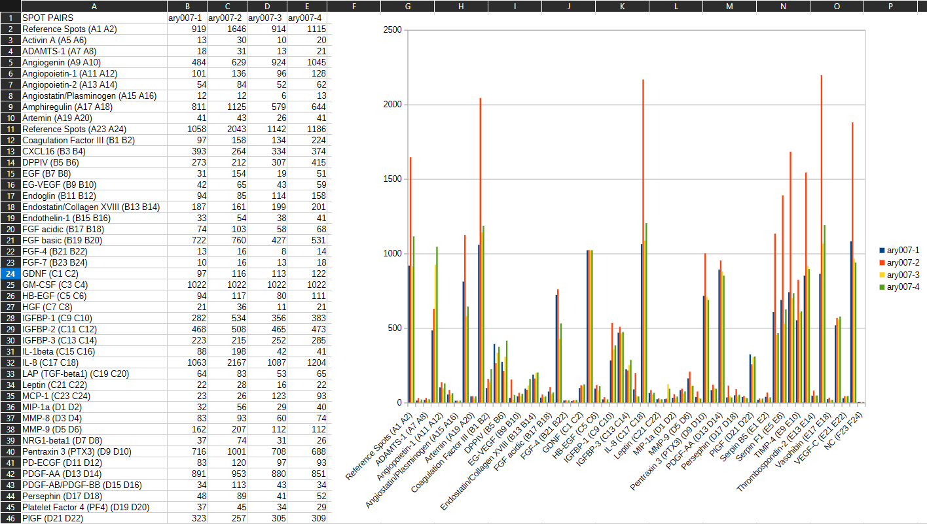
Task: Select the Coagulation Factor III cell
Action: [94, 140]
